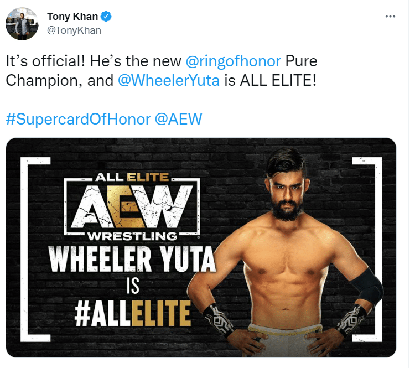The height and width of the screenshot is (368, 415).
Task: Open the Tony Khan display name
Action: click(x=72, y=17)
